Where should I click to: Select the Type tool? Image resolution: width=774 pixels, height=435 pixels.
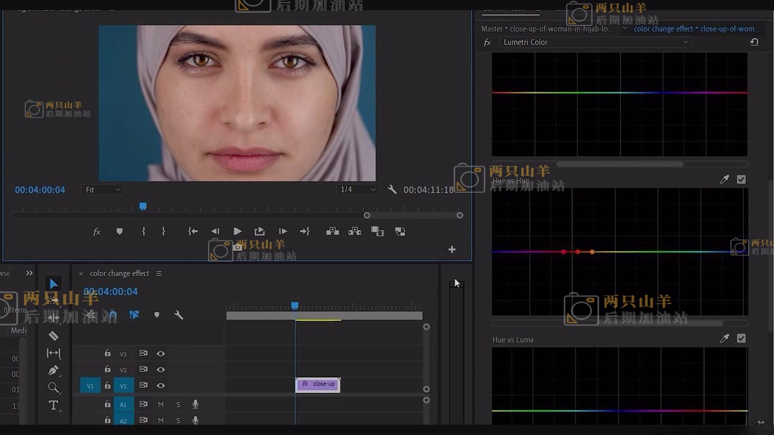(x=54, y=405)
